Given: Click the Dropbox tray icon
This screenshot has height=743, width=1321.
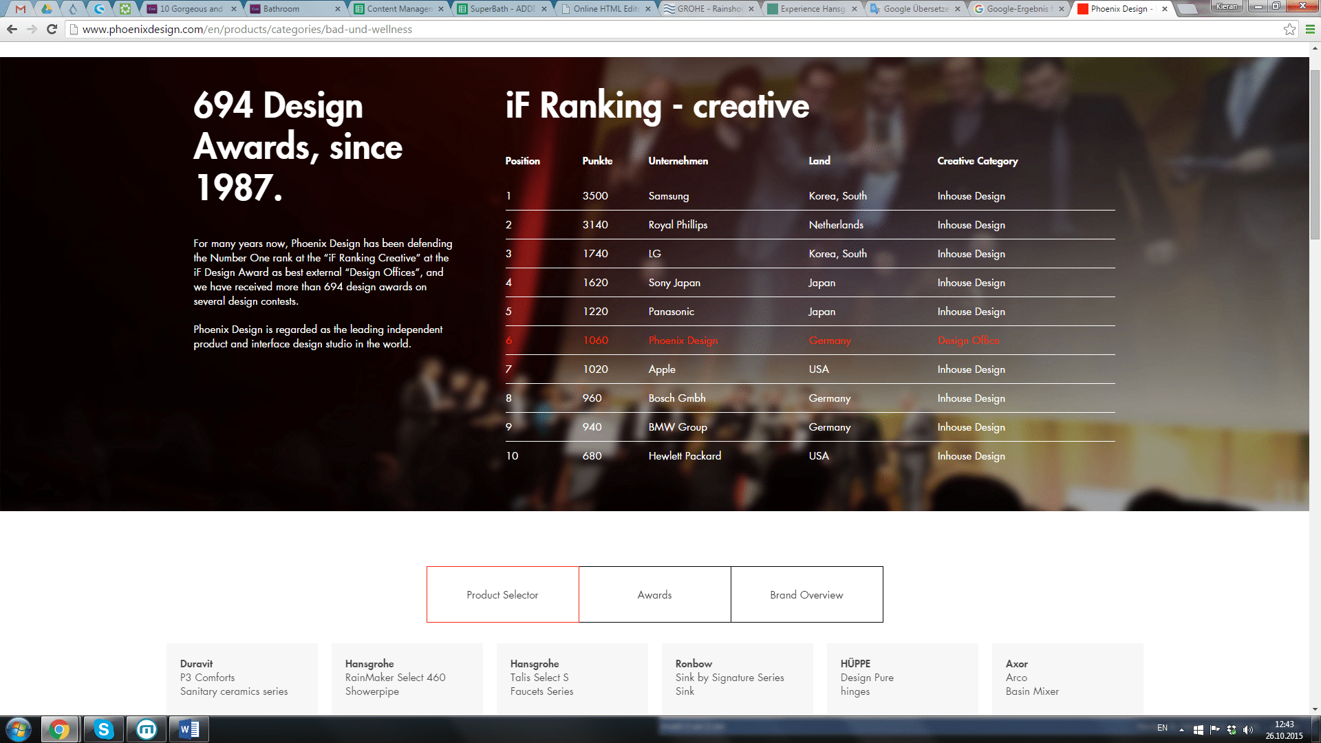Looking at the screenshot, I should (x=1231, y=730).
